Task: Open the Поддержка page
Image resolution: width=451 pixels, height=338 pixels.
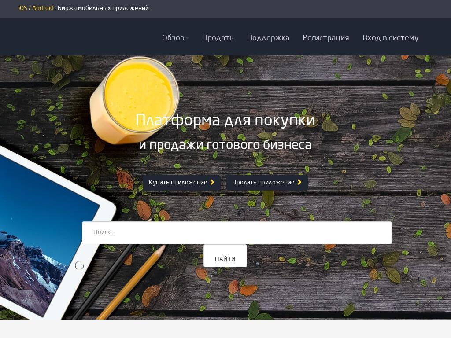Action: 268,38
